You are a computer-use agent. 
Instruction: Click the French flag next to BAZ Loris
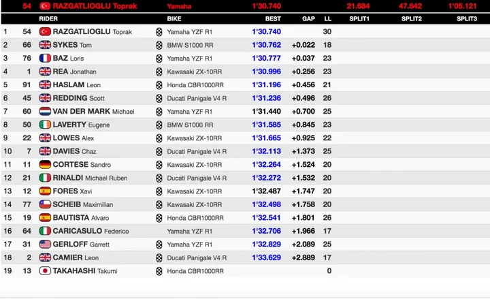[45, 58]
